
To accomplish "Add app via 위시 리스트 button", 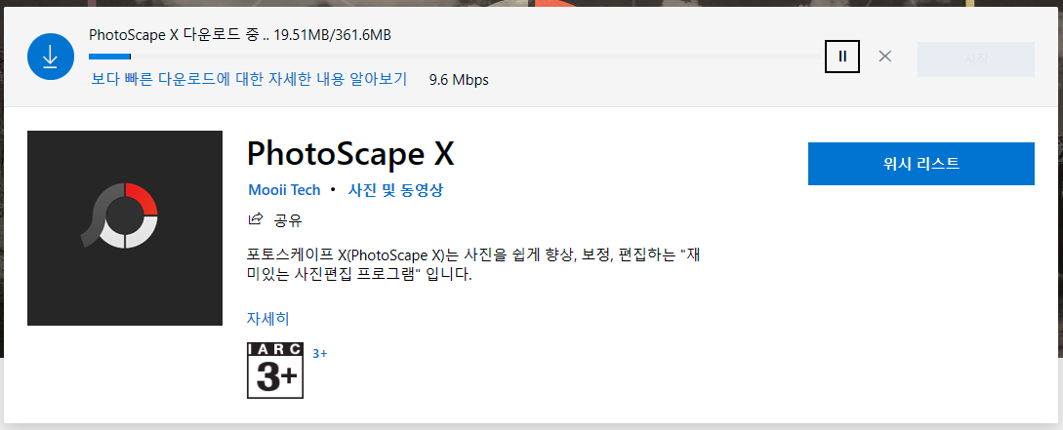I will [920, 163].
